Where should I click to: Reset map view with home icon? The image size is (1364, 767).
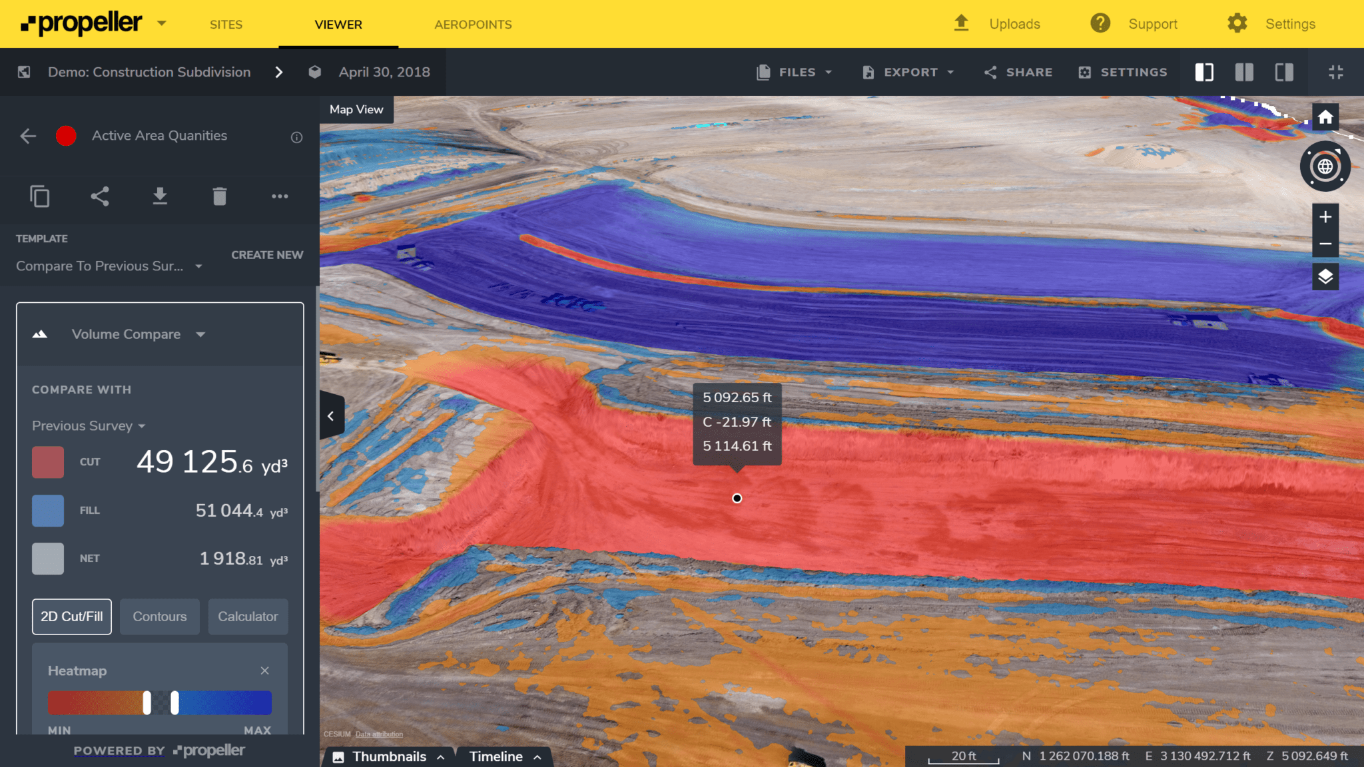pos(1325,117)
